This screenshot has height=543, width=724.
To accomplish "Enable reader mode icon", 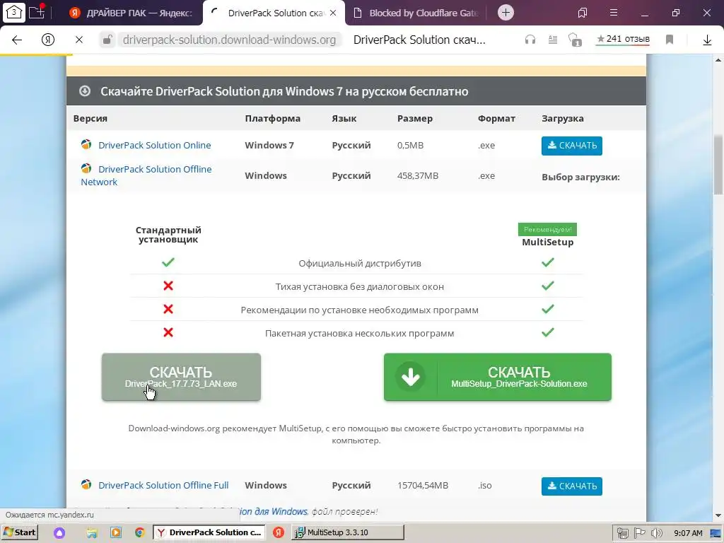I will tap(553, 40).
